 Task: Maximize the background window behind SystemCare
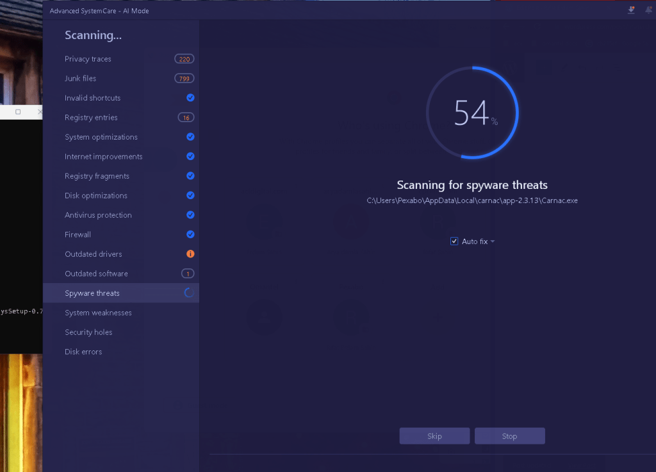coord(18,111)
